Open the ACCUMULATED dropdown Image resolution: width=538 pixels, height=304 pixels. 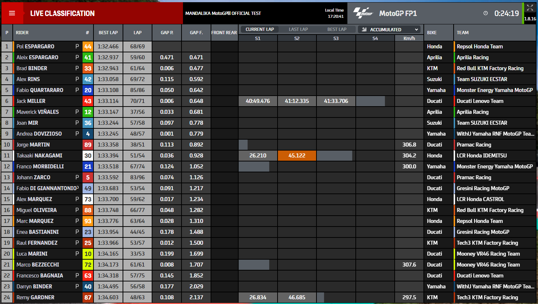pos(389,29)
